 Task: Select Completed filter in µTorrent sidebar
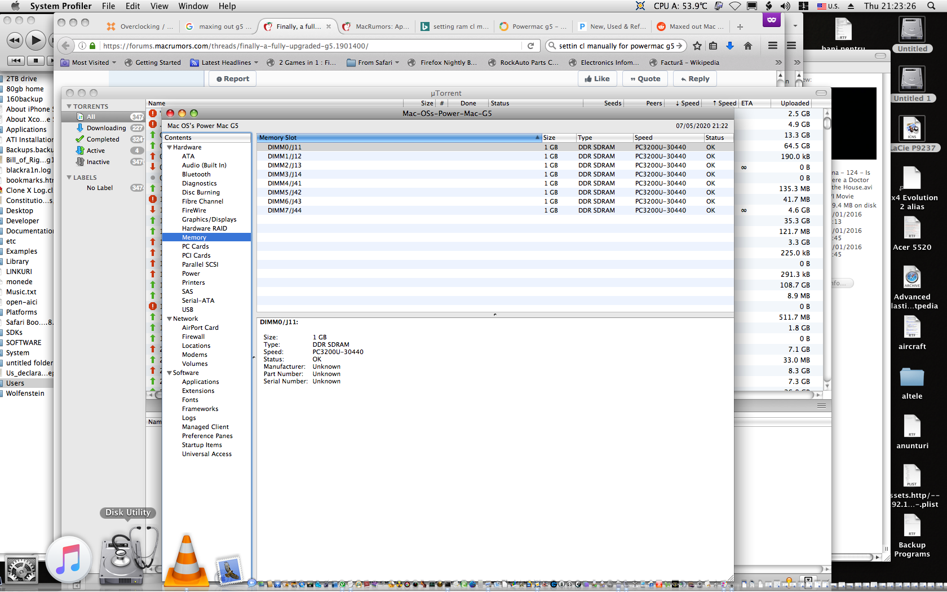103,139
